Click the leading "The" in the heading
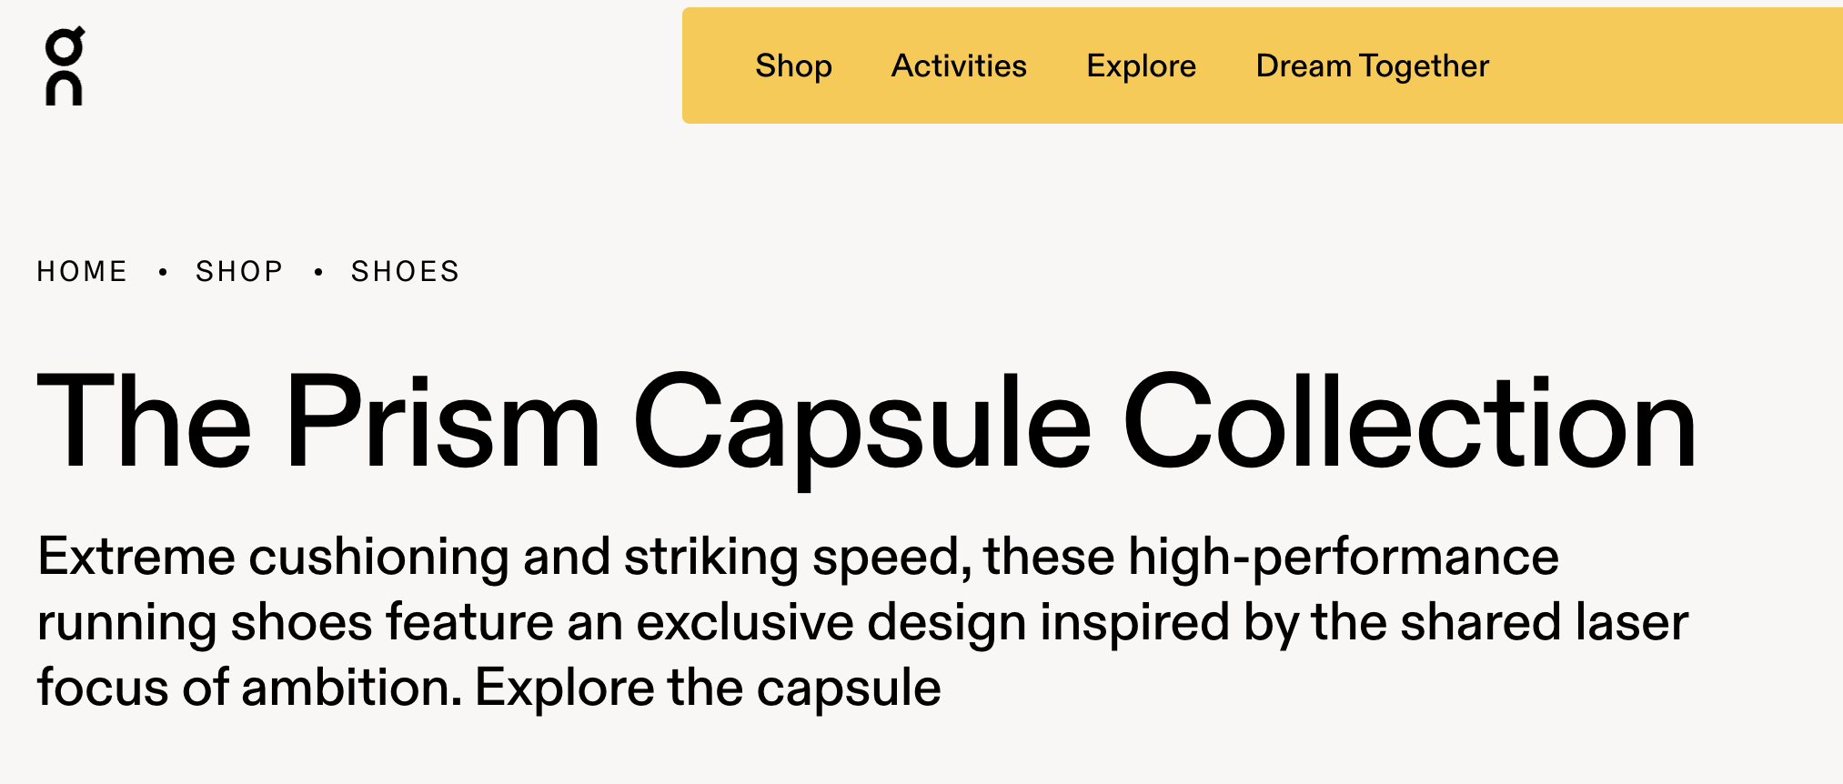 pyautogui.click(x=144, y=423)
